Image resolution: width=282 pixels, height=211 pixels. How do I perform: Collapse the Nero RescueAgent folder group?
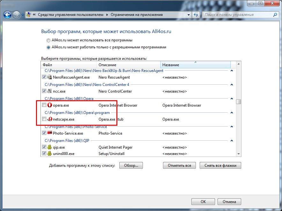pos(232,71)
